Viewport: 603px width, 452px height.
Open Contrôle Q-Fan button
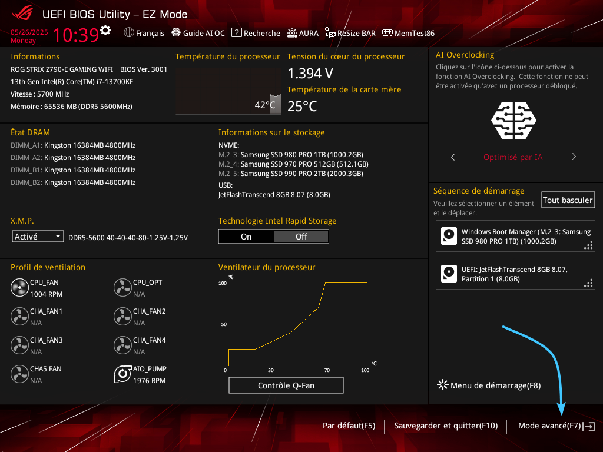pos(286,385)
